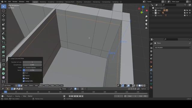Toggle snapping magnet button

tap(75, 89)
